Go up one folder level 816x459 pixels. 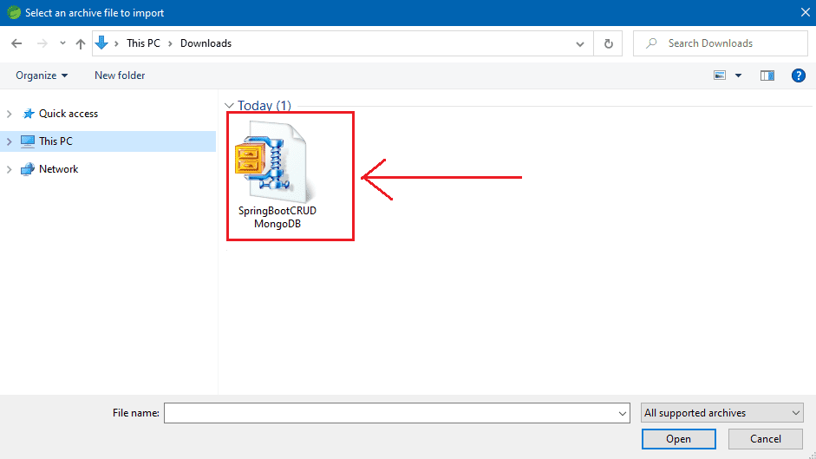point(80,43)
